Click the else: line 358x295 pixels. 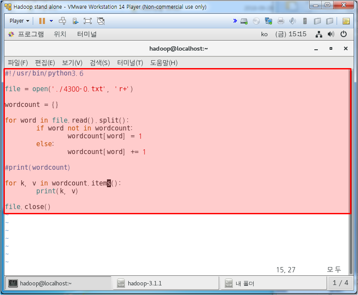[45, 144]
